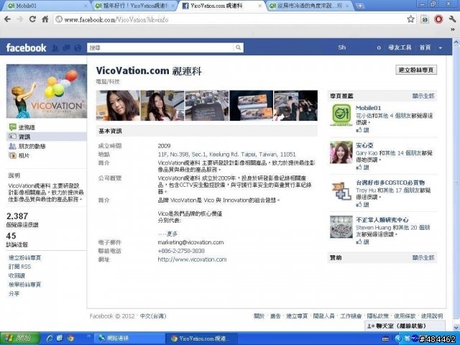The width and height of the screenshot is (460, 345).
Task: Click Subscribe via RSS link
Action: coord(19,267)
